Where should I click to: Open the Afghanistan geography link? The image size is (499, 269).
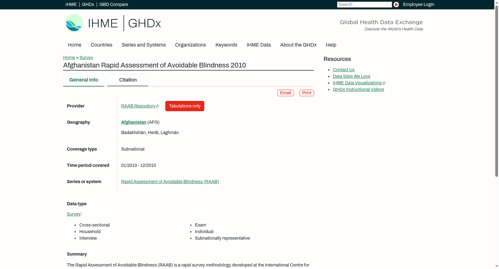[133, 122]
